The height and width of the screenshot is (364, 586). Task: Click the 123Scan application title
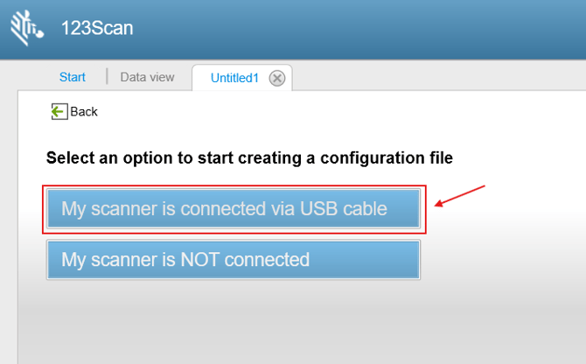click(x=96, y=27)
